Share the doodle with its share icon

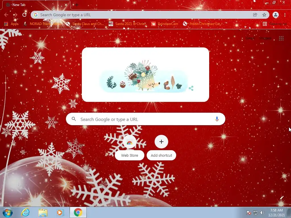coord(191,88)
